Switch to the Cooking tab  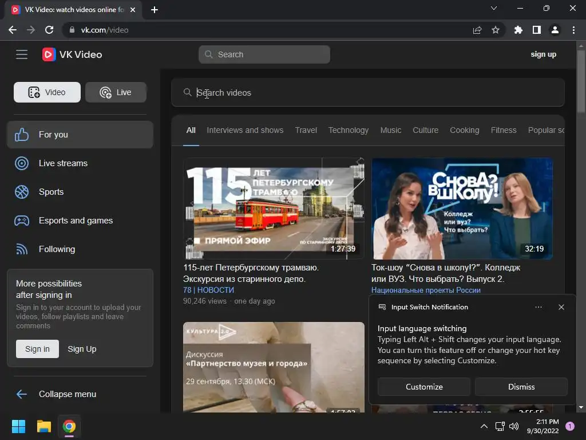(x=465, y=130)
